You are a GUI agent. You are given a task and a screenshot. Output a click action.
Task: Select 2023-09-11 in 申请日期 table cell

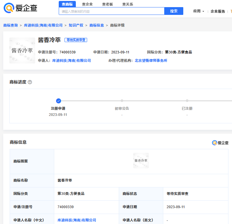[176, 207]
